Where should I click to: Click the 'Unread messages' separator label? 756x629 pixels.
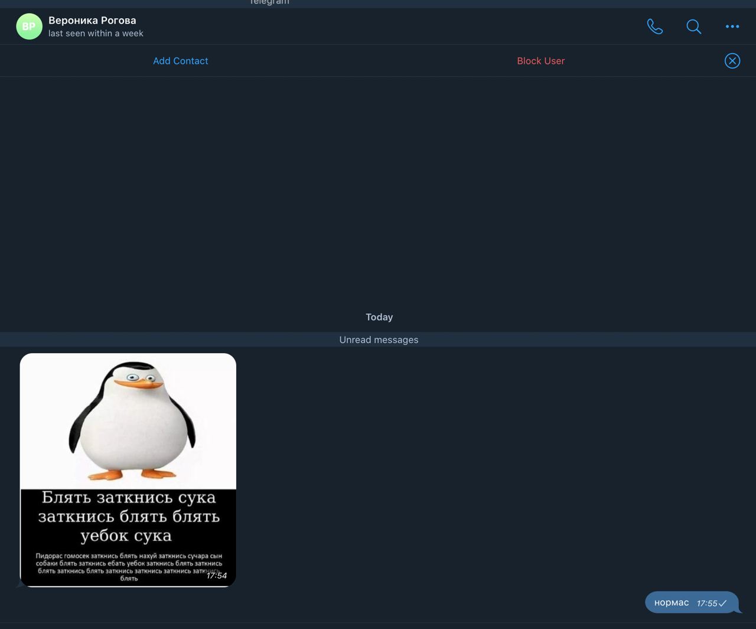click(379, 340)
